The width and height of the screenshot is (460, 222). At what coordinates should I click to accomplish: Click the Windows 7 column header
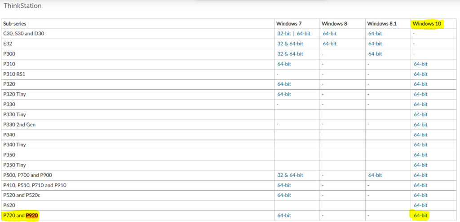pyautogui.click(x=289, y=24)
